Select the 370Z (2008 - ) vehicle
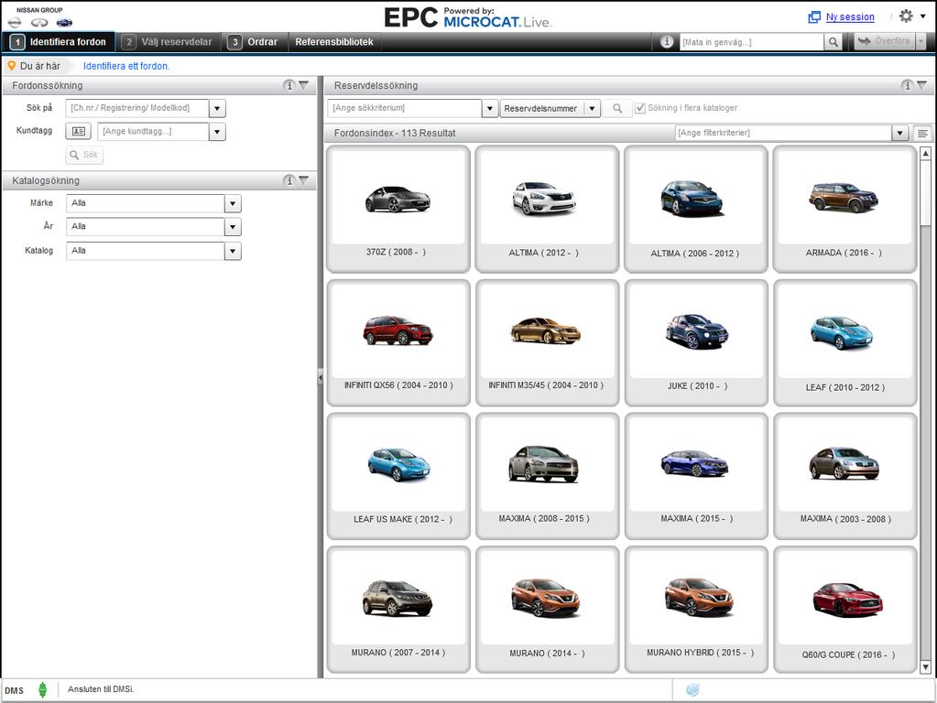937x703 pixels. (398, 209)
